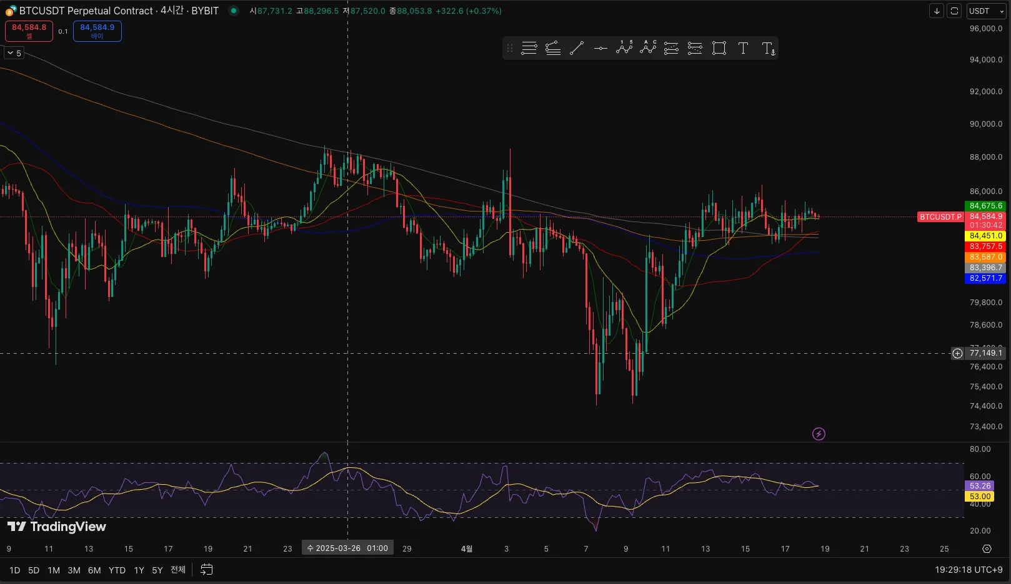This screenshot has height=584, width=1011.
Task: Click the red 84,584.8 sell button
Action: (x=29, y=31)
